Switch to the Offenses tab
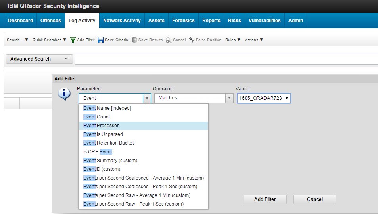The width and height of the screenshot is (378, 214). click(x=51, y=21)
